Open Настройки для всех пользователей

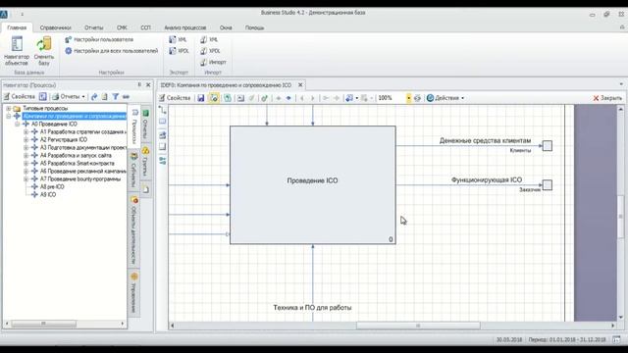(111, 51)
